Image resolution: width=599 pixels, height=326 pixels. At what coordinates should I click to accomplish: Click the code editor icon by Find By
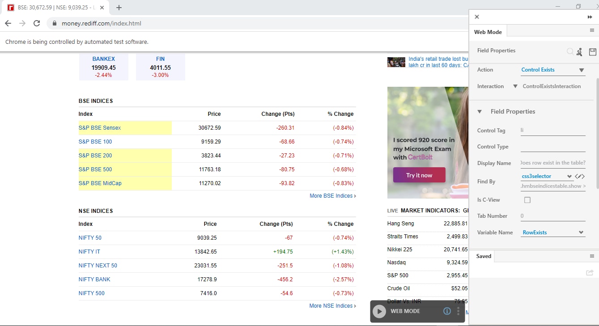(x=580, y=176)
